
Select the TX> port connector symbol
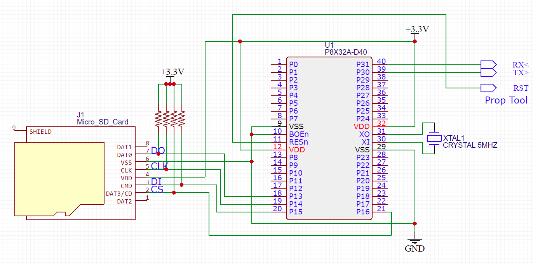click(x=488, y=72)
